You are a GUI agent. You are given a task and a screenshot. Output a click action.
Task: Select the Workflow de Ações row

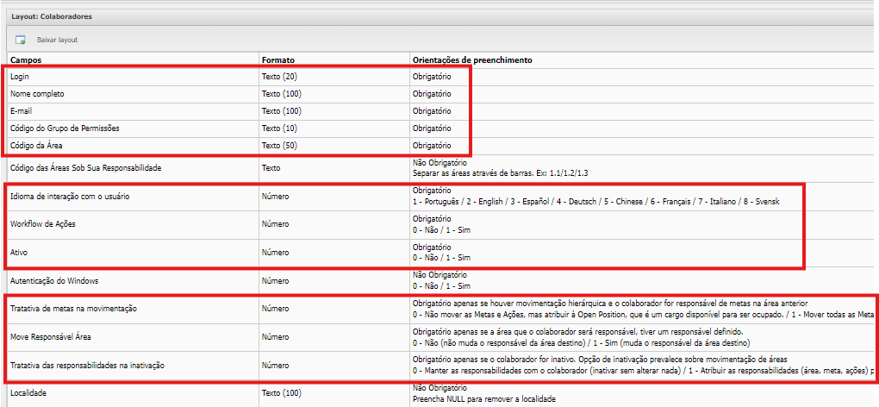pyautogui.click(x=47, y=225)
